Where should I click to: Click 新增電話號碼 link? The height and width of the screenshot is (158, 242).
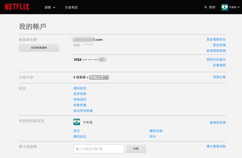(x=216, y=51)
